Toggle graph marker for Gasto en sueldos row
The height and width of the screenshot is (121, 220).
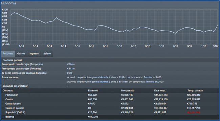(3, 108)
